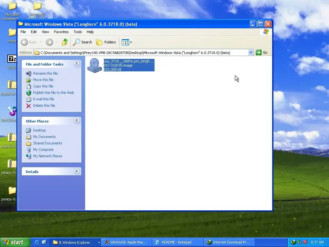Click the title bar folder icon

click(x=21, y=24)
